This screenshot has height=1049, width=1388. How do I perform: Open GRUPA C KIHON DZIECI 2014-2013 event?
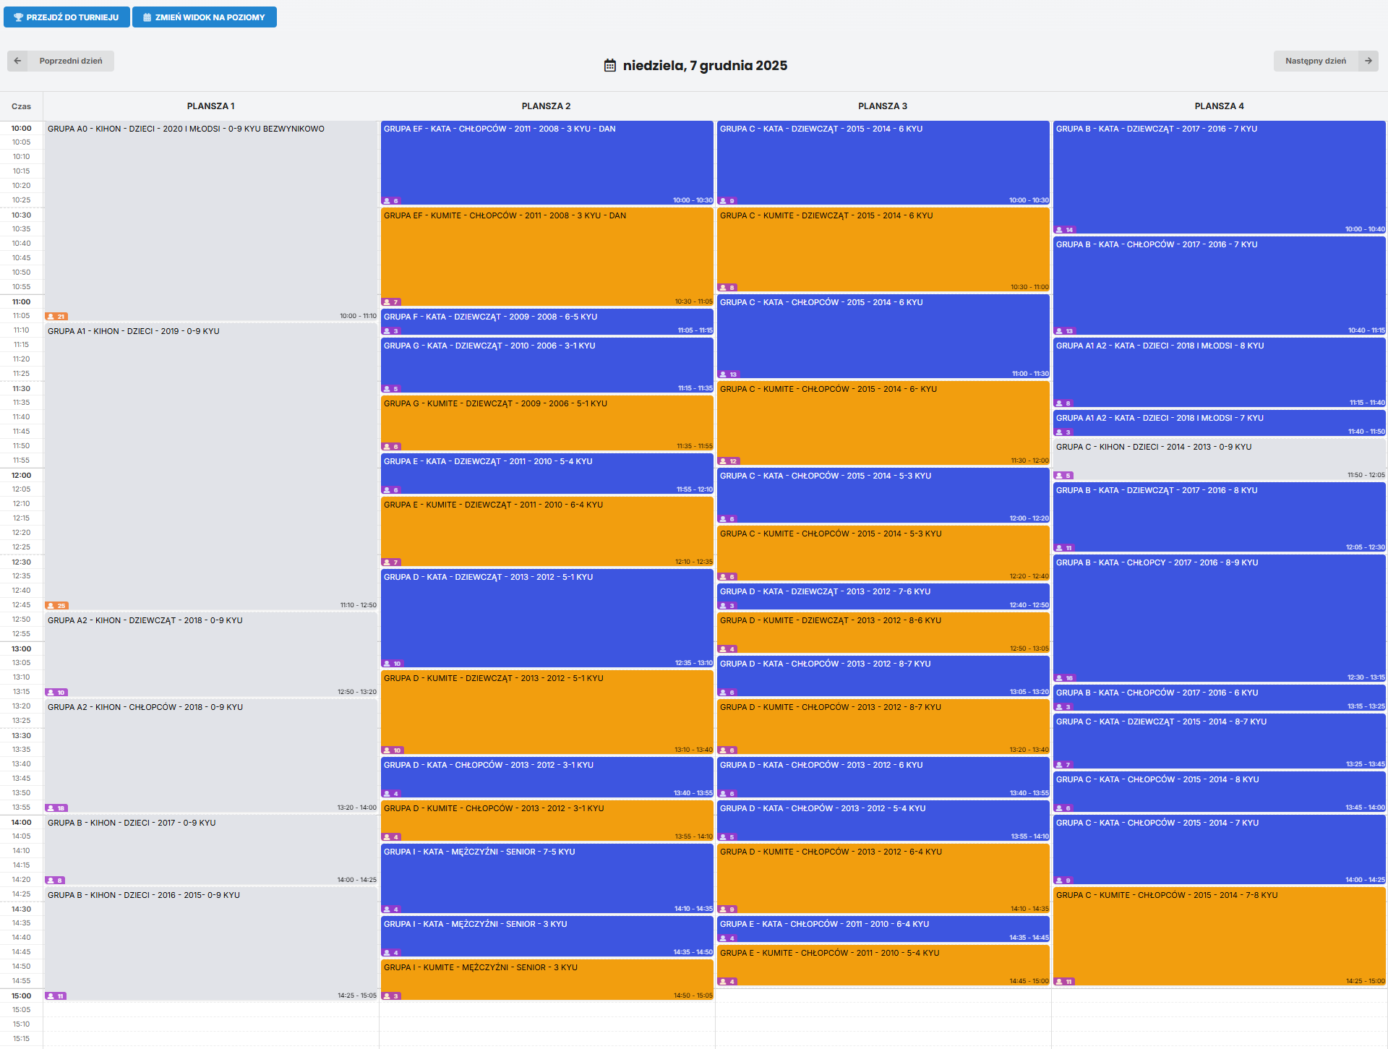click(1220, 459)
